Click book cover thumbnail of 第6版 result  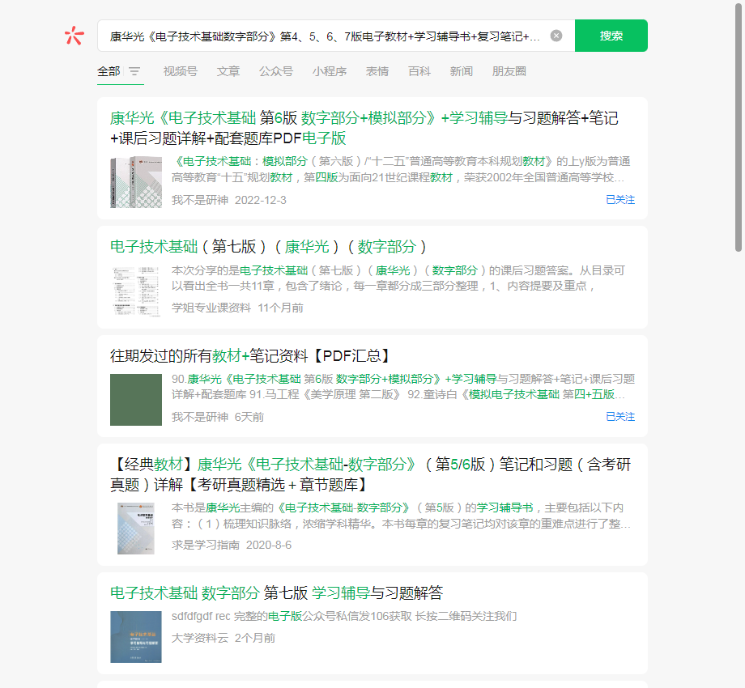click(x=136, y=182)
